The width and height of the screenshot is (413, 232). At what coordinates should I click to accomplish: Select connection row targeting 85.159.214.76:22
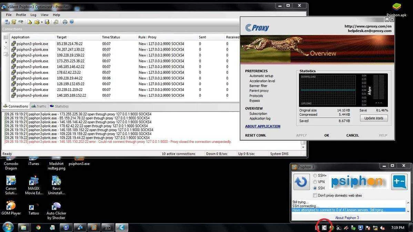(125, 44)
